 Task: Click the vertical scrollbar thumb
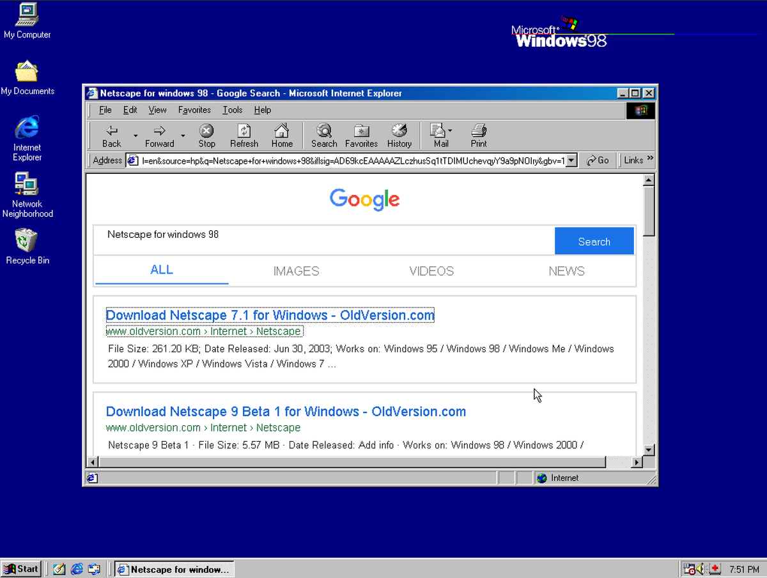[x=649, y=211]
